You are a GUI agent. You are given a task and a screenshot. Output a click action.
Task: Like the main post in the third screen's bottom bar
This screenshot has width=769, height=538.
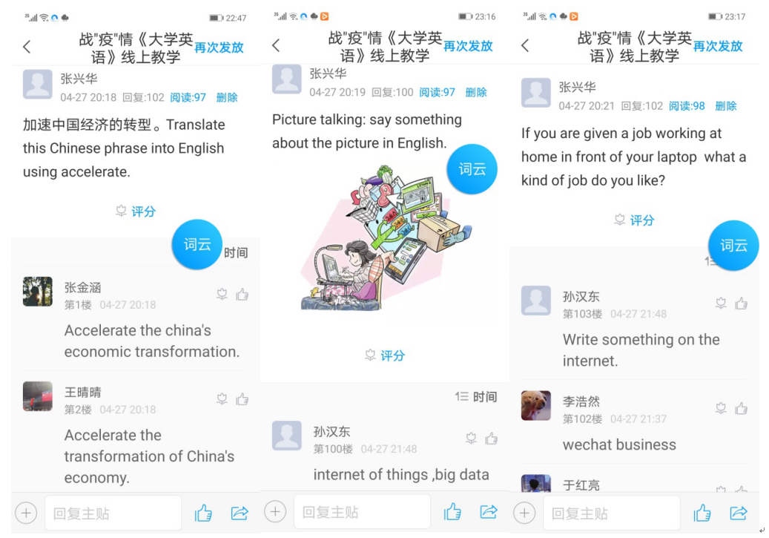[702, 513]
